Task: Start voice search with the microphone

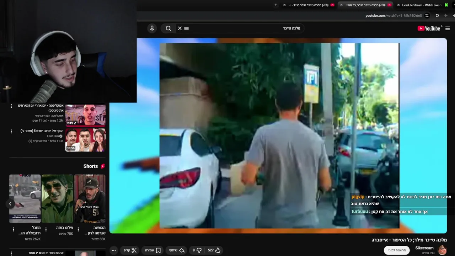Action: point(152,28)
